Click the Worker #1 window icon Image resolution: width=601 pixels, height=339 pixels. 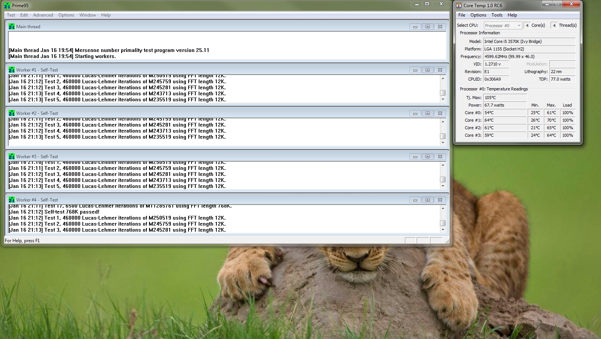coord(12,70)
